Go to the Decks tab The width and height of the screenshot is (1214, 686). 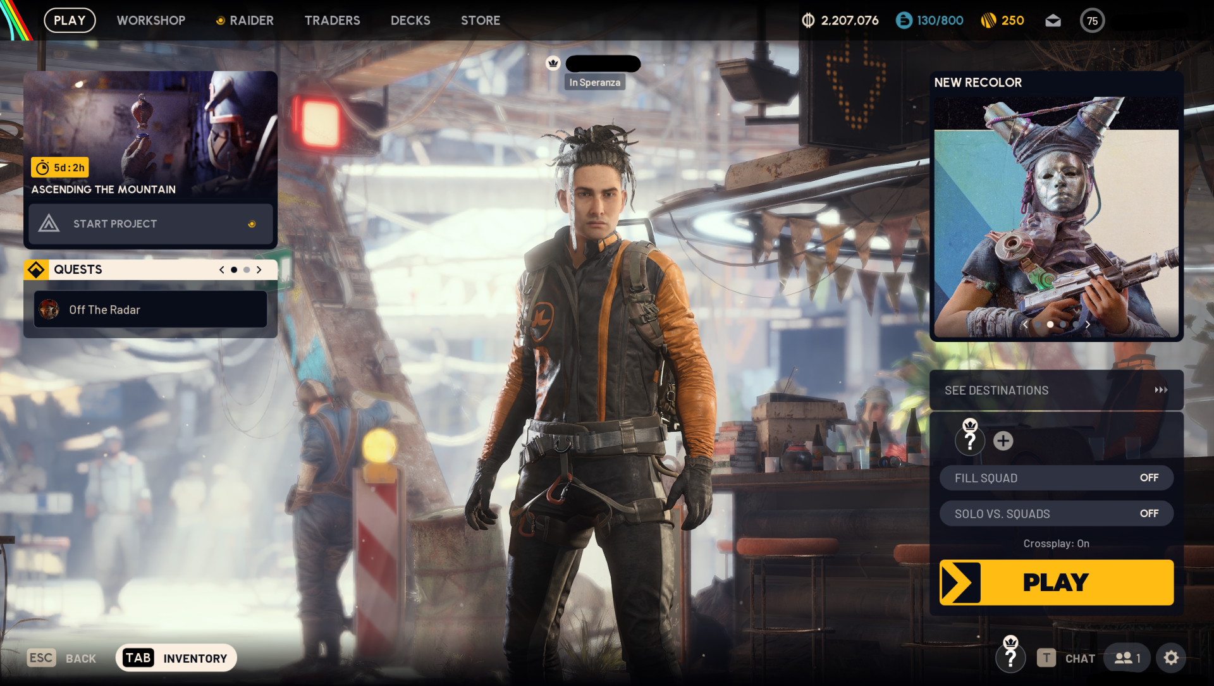pyautogui.click(x=410, y=21)
